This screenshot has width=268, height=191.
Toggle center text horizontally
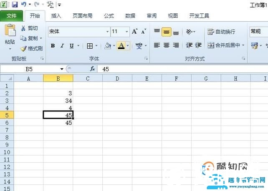click(x=166, y=45)
